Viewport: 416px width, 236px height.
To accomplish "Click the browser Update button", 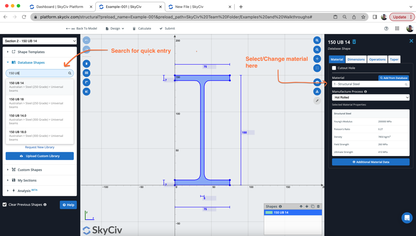I will click(402, 17).
